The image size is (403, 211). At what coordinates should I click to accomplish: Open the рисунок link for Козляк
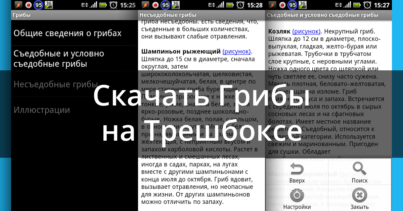coord(306,31)
